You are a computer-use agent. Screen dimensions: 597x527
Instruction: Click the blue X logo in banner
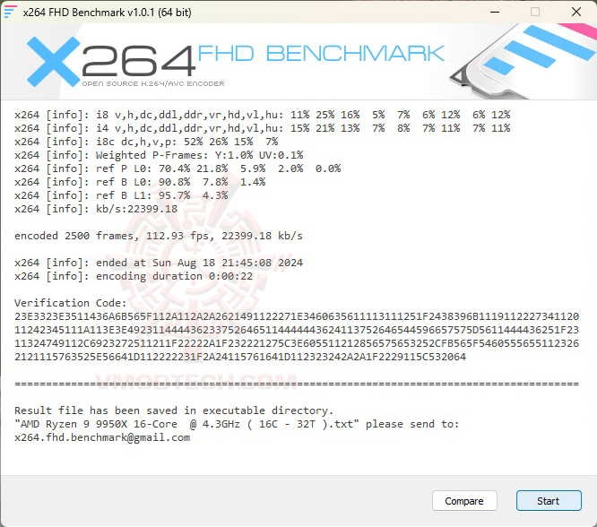53,61
